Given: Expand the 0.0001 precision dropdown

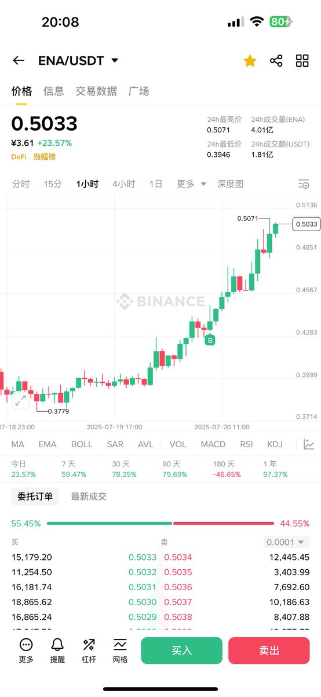Looking at the screenshot, I should [287, 542].
